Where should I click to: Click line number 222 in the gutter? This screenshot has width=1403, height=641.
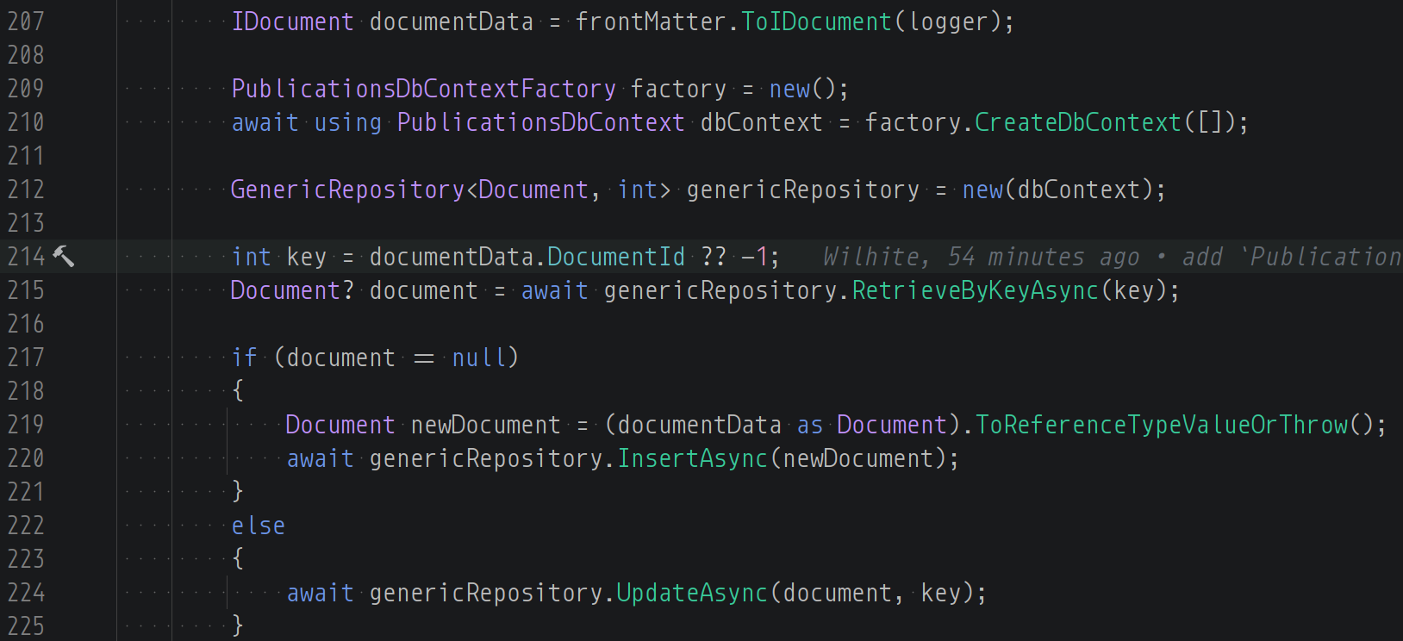(x=26, y=526)
